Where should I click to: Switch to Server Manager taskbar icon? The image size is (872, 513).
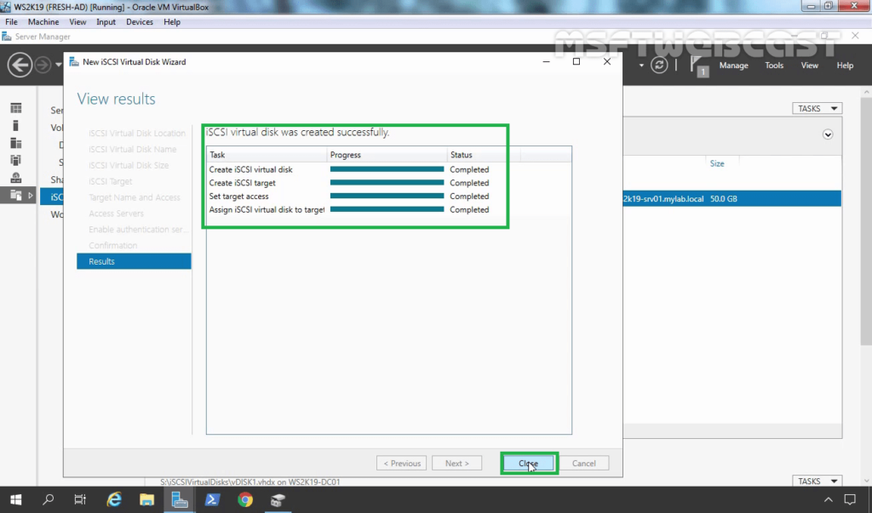click(179, 499)
